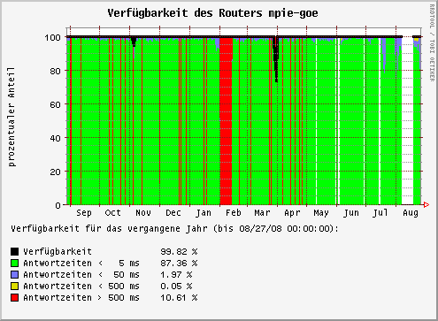Click the 60 value on the y-axis
The width and height of the screenshot is (438, 321).
tap(55, 104)
